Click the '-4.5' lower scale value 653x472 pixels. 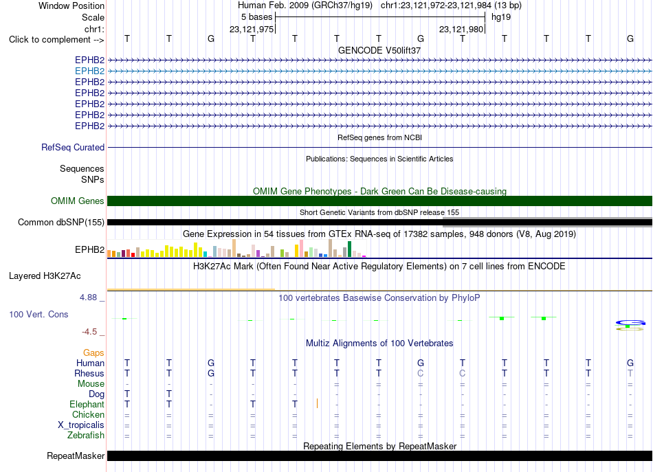[89, 332]
